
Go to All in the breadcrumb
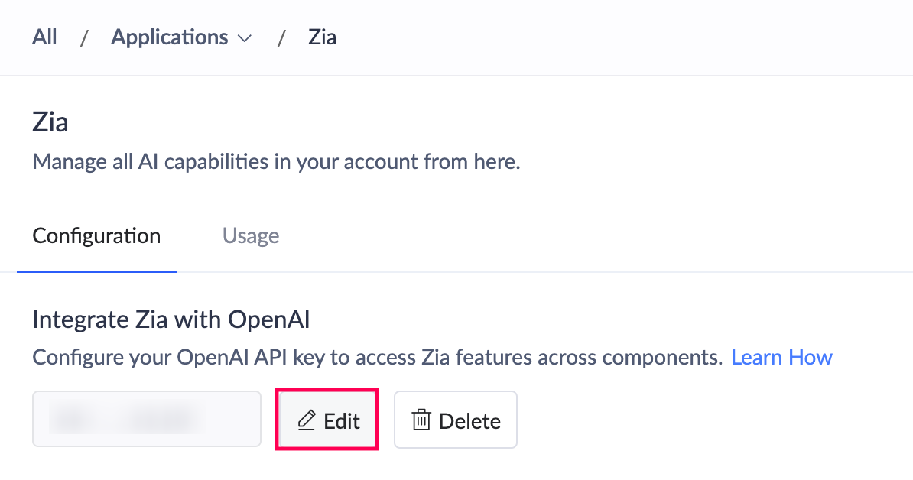(44, 37)
